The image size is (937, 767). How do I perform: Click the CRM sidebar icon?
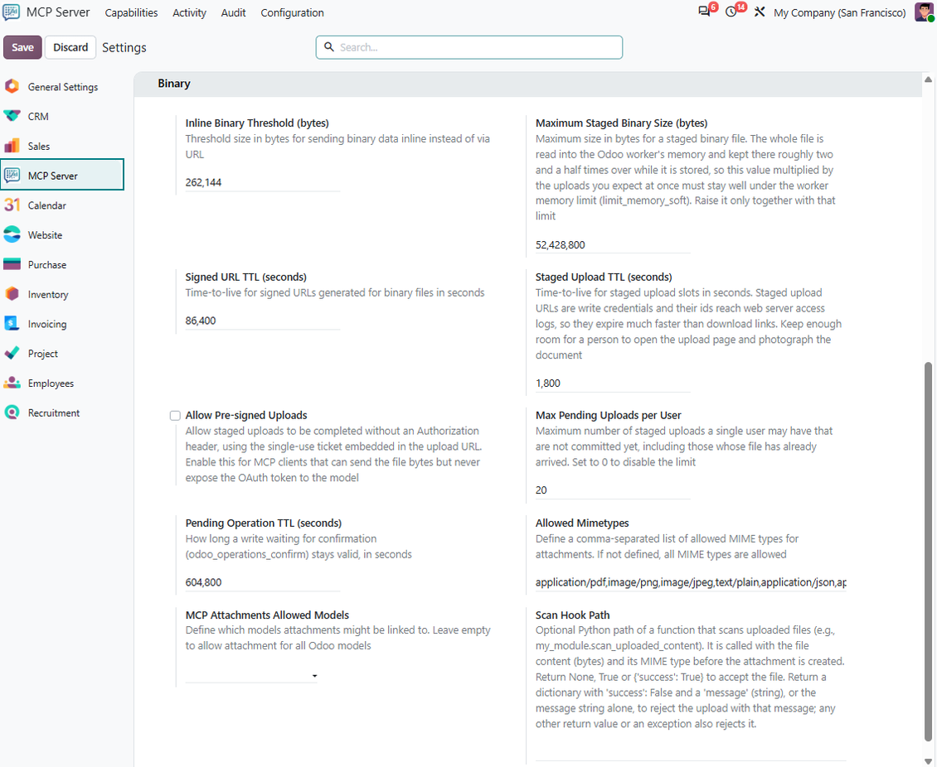point(12,117)
